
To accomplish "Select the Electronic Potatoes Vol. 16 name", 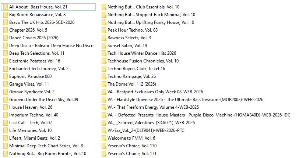I will pos(35,61).
